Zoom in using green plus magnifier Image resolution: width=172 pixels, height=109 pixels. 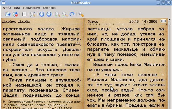coord(58,14)
